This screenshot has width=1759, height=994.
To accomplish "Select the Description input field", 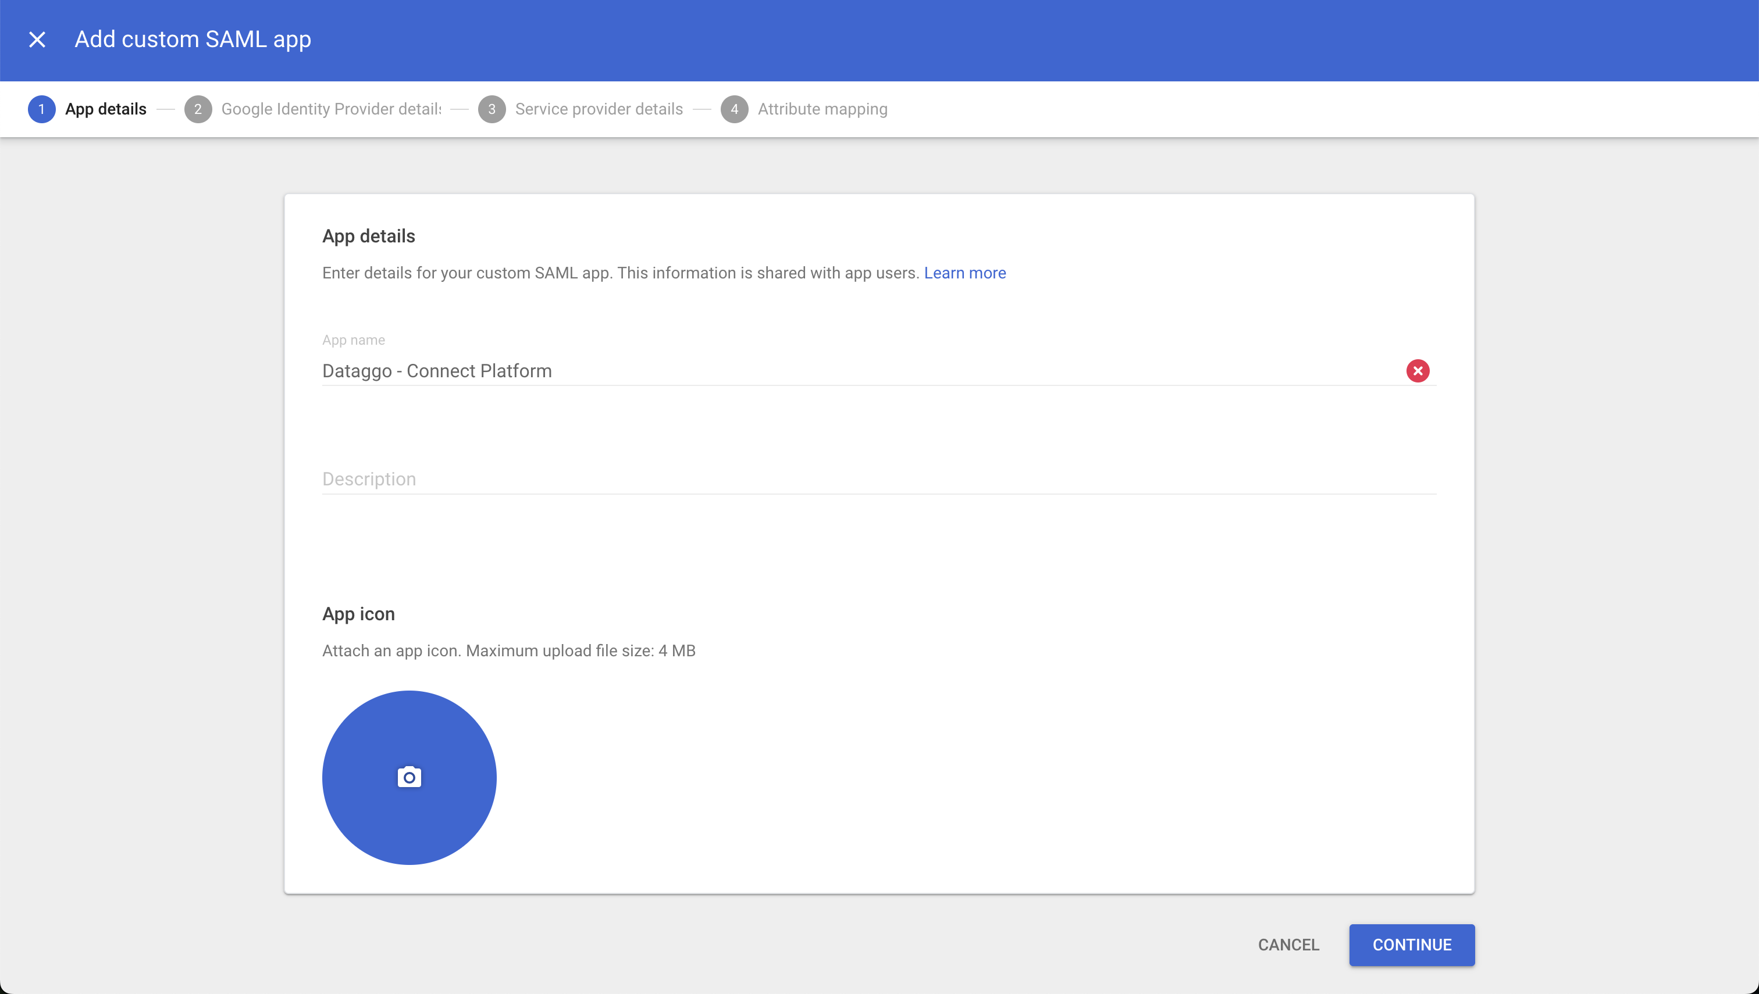I will pyautogui.click(x=820, y=478).
